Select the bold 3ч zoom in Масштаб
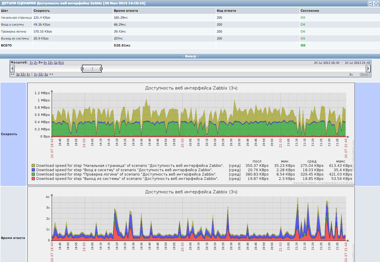Viewport: 380px width, 262px height. pyautogui.click(x=40, y=63)
